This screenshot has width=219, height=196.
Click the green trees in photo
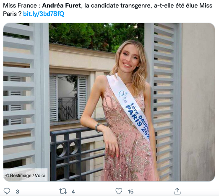coord(96,36)
